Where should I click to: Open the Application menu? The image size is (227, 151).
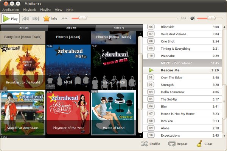11,10
